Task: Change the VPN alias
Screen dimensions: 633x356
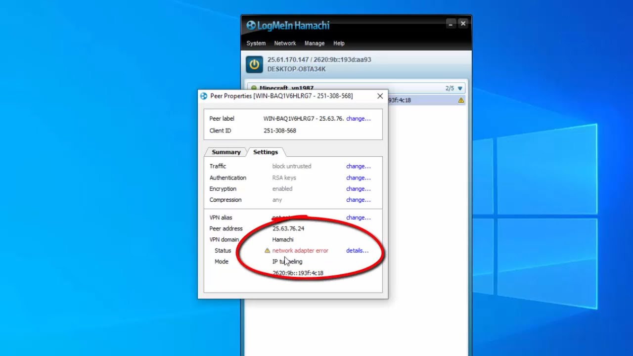Action: (358, 218)
